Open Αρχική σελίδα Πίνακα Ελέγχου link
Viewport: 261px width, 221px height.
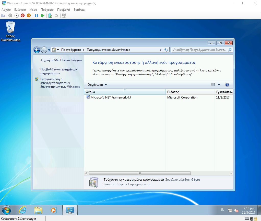61,60
